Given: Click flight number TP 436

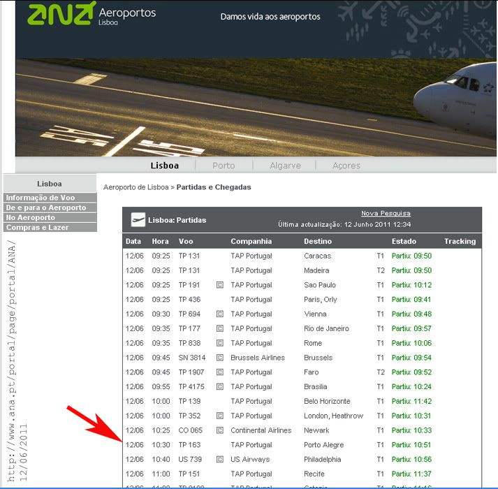Looking at the screenshot, I should [189, 299].
